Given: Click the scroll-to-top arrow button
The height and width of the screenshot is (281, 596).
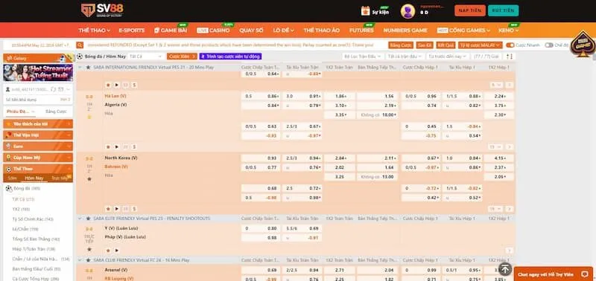Looking at the screenshot, I should click(505, 269).
